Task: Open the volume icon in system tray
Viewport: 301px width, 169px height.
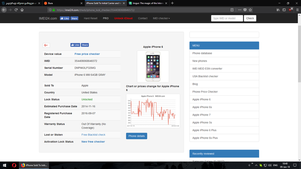Action: tap(270, 165)
